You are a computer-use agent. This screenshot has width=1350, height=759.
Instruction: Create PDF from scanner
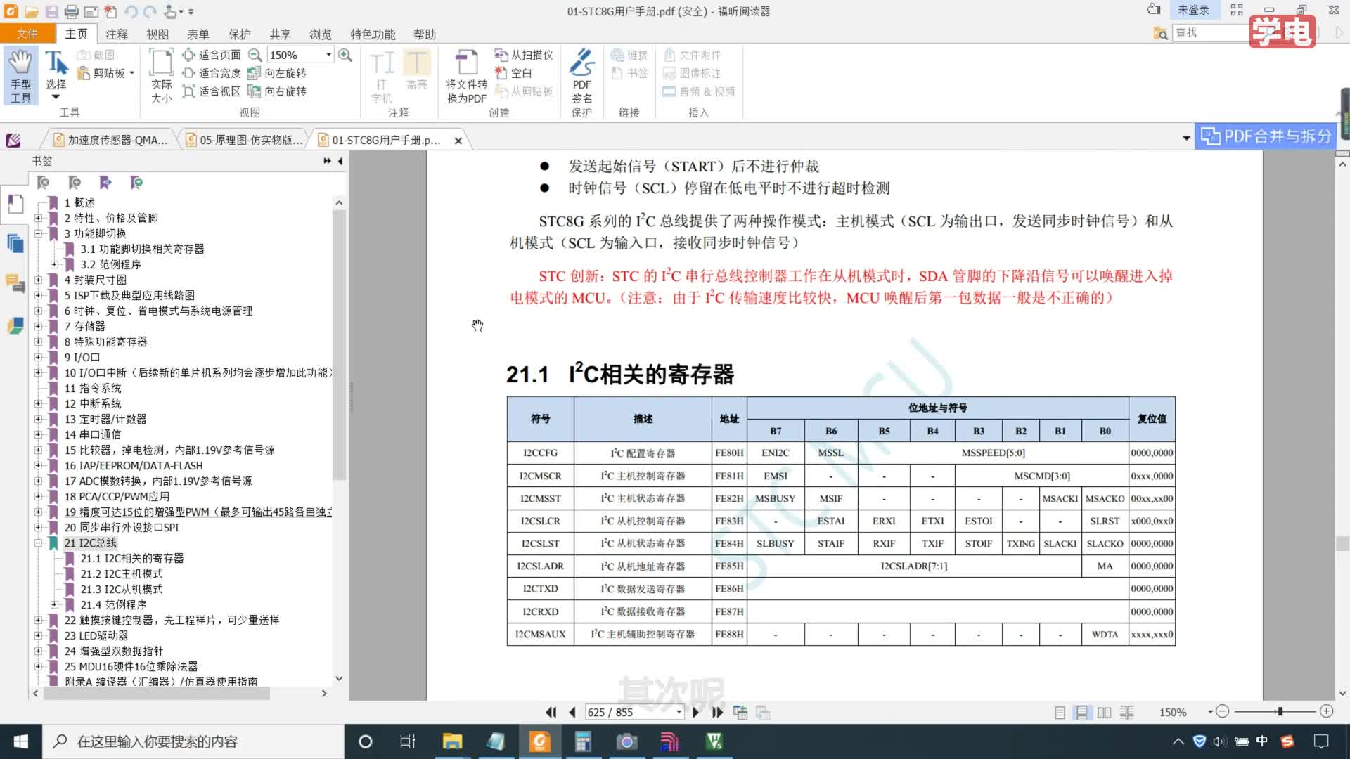[x=524, y=55]
